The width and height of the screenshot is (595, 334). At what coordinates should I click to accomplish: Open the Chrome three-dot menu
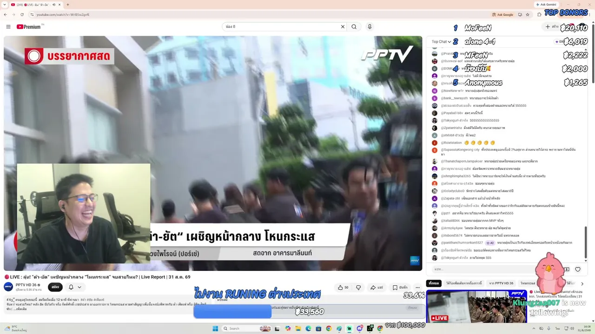590,14
